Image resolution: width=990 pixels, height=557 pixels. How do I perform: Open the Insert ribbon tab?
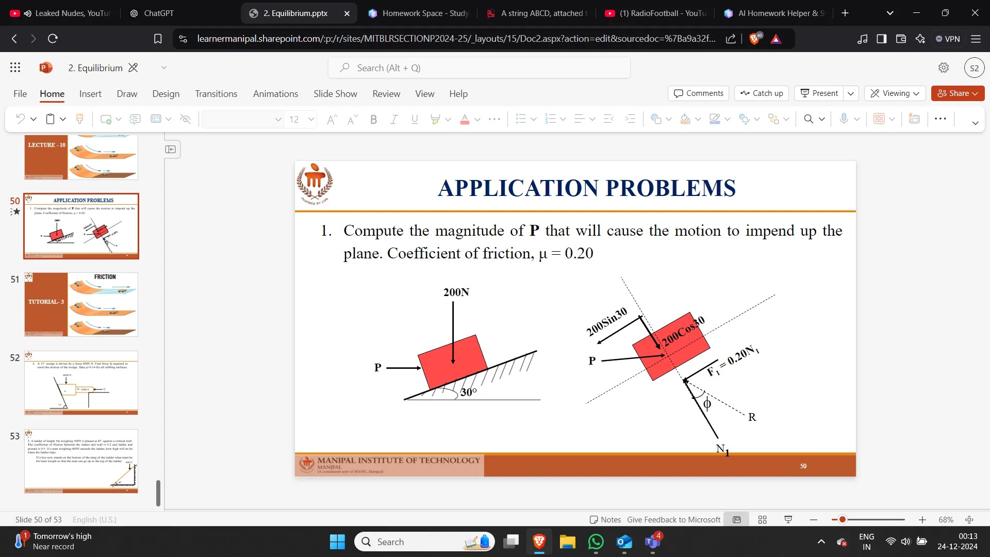90,94
